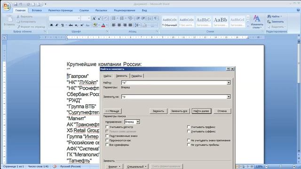The height and width of the screenshot is (169, 301).
Task: Open Change Styles (Изменить стили)
Action: [257, 22]
